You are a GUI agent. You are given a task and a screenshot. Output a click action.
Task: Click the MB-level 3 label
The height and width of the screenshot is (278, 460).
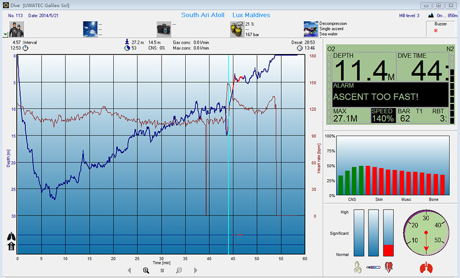(409, 16)
